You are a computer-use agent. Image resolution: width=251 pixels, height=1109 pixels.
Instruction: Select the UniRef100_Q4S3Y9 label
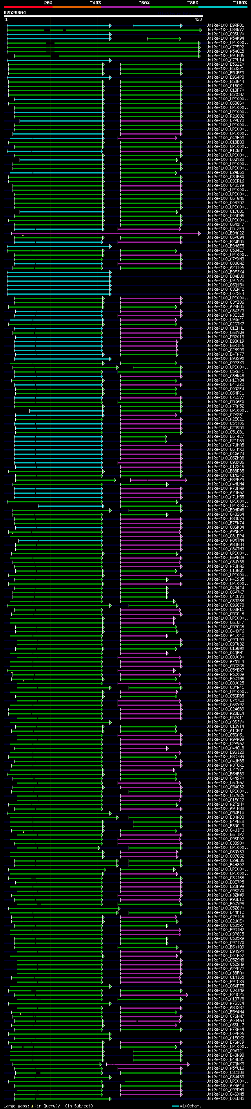pyautogui.click(x=225, y=186)
